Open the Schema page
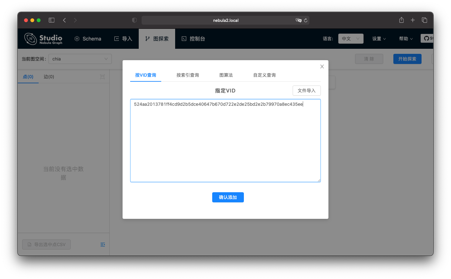Image resolution: width=451 pixels, height=279 pixels. coord(88,39)
